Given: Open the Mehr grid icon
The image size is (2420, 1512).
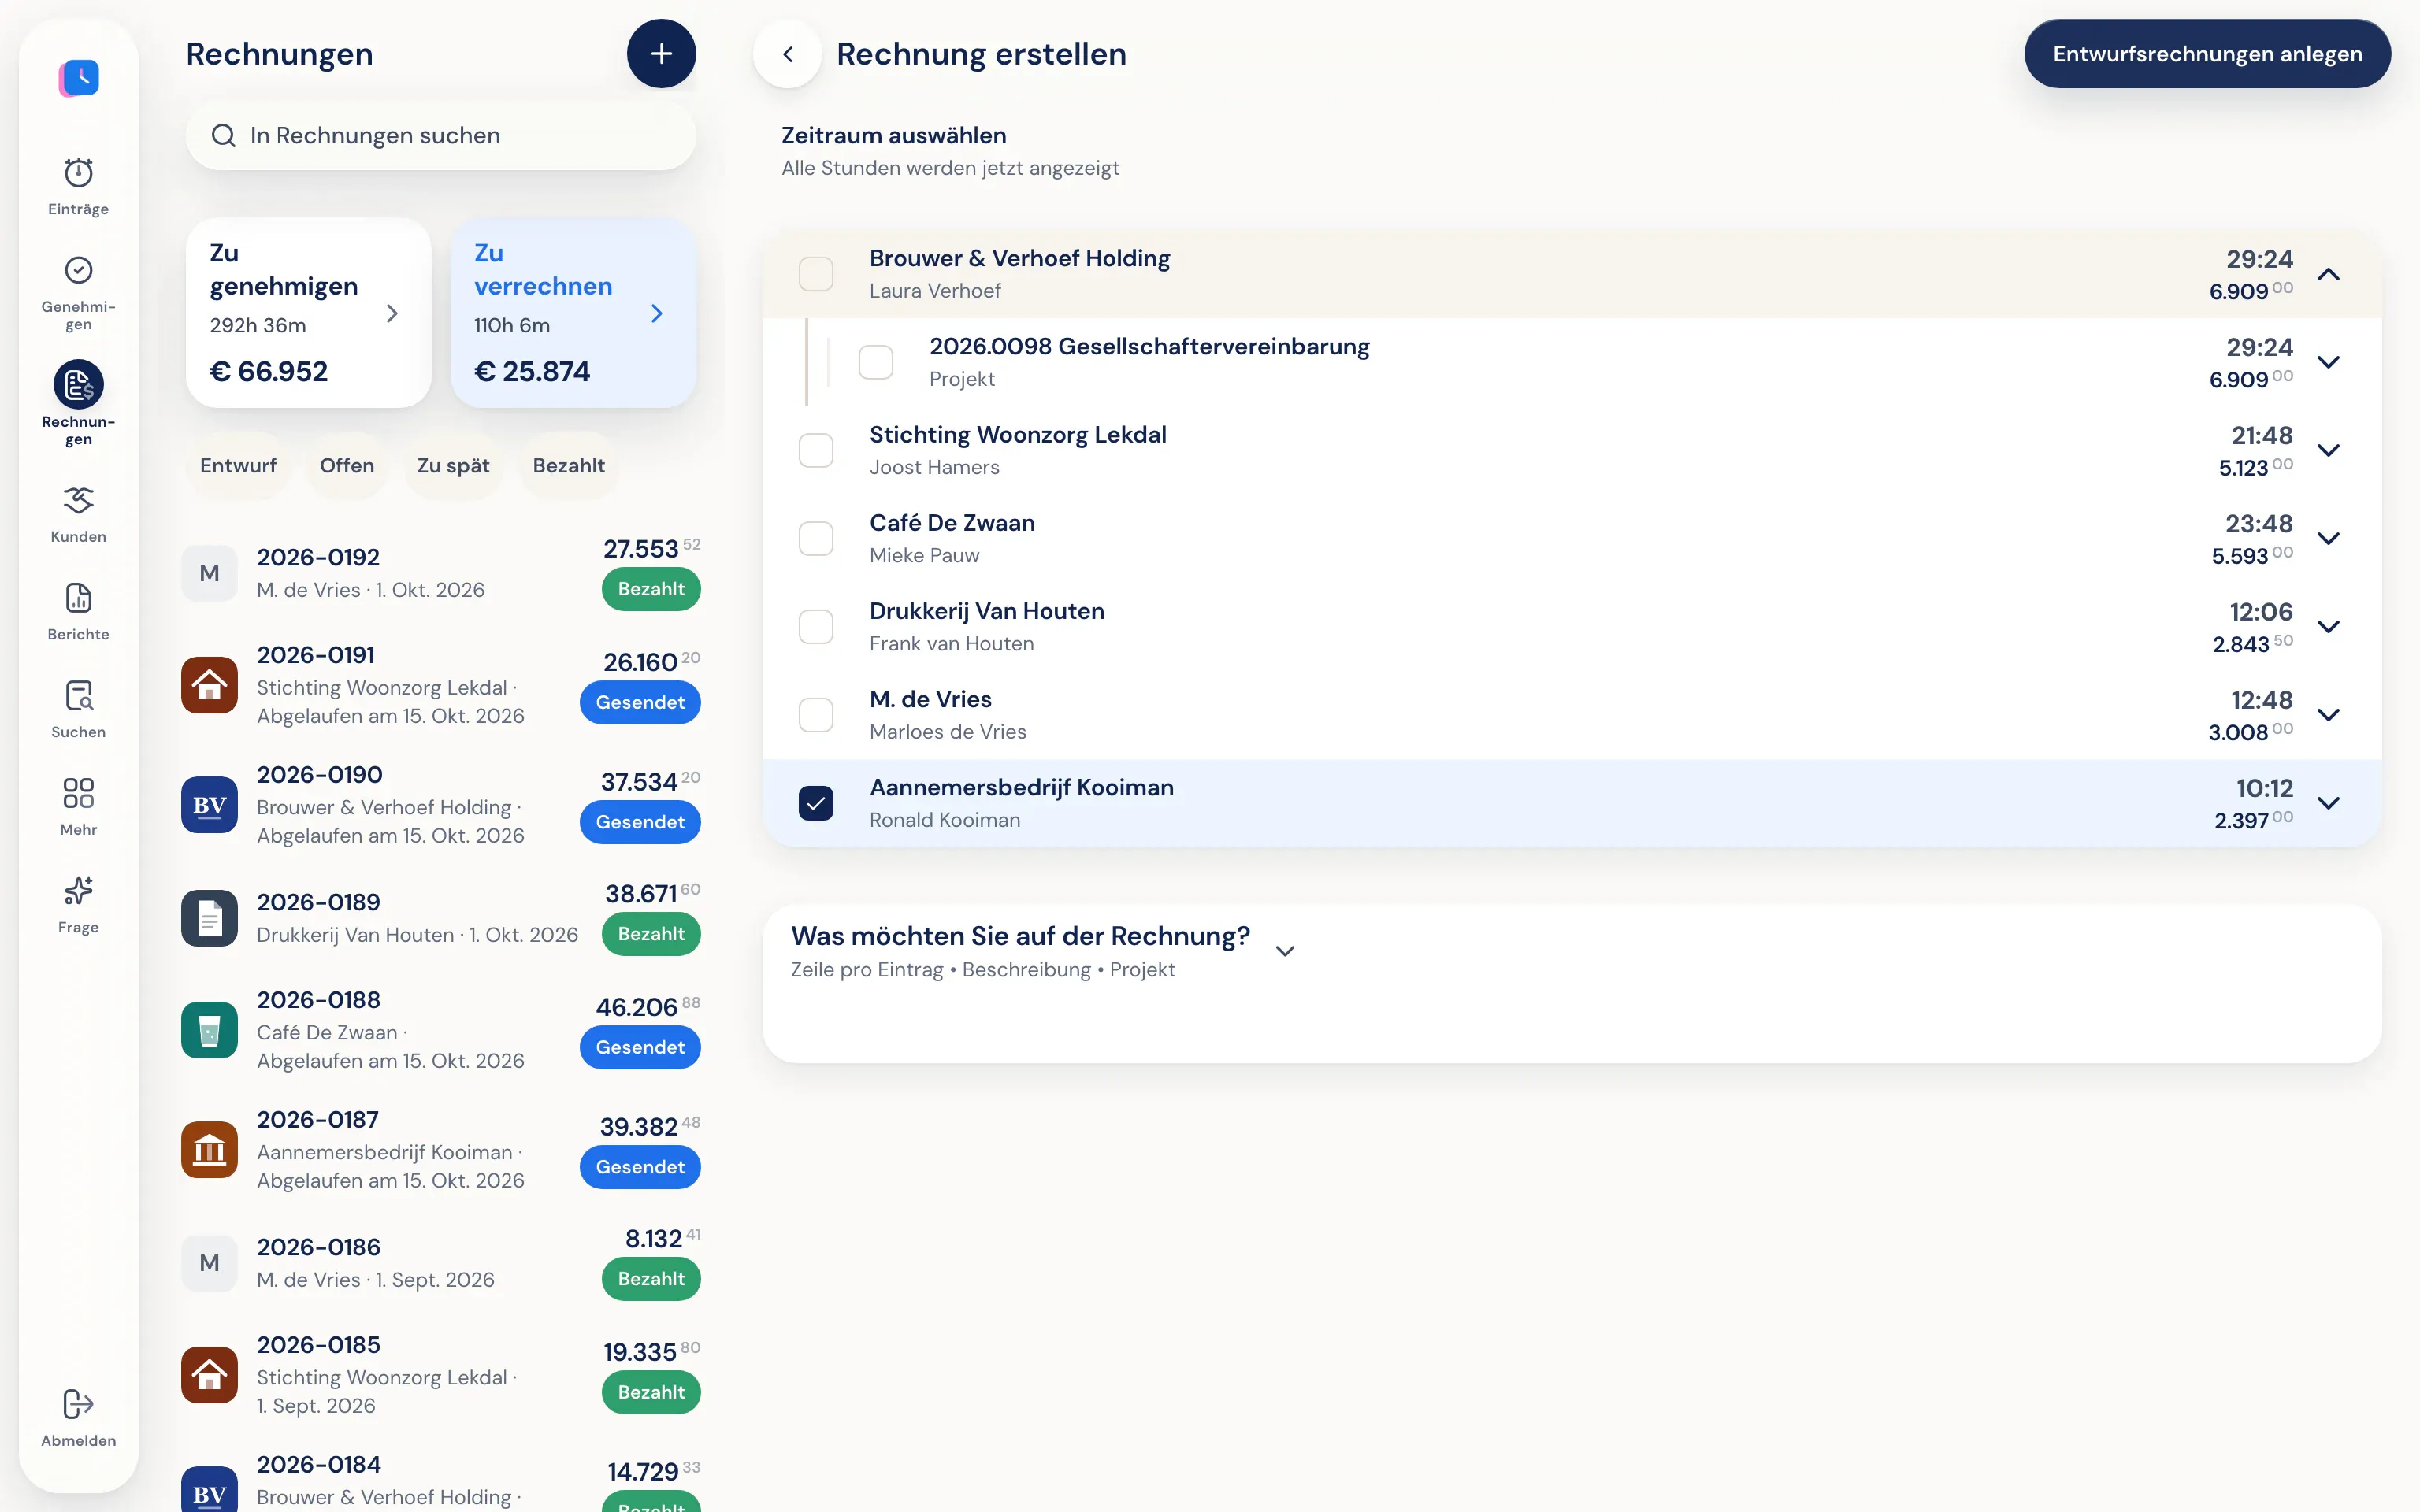Looking at the screenshot, I should point(78,793).
